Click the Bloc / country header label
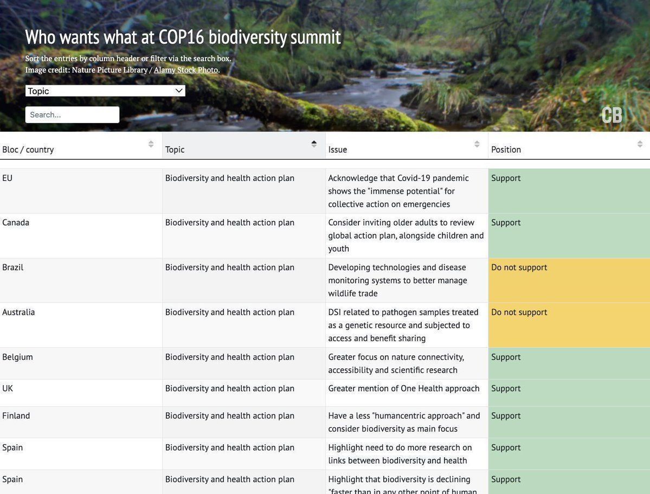Viewport: 650px width, 494px height. (28, 149)
